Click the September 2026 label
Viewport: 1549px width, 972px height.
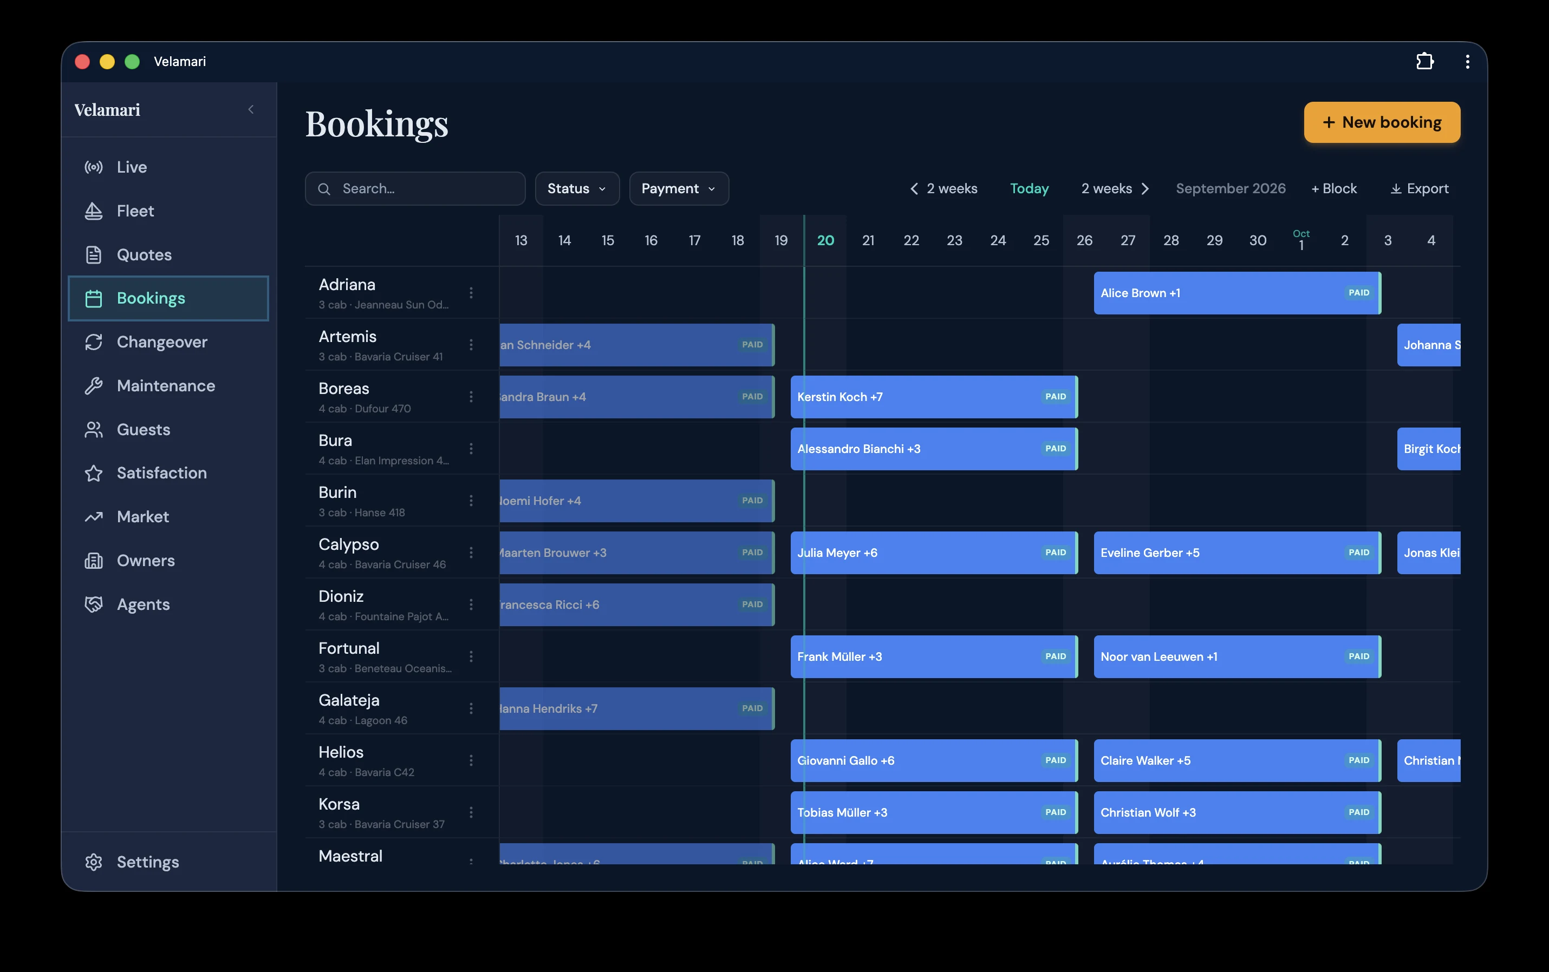(1231, 188)
